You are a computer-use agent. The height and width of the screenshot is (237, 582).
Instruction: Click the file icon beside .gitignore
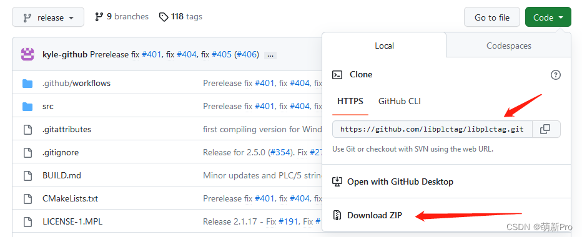27,152
